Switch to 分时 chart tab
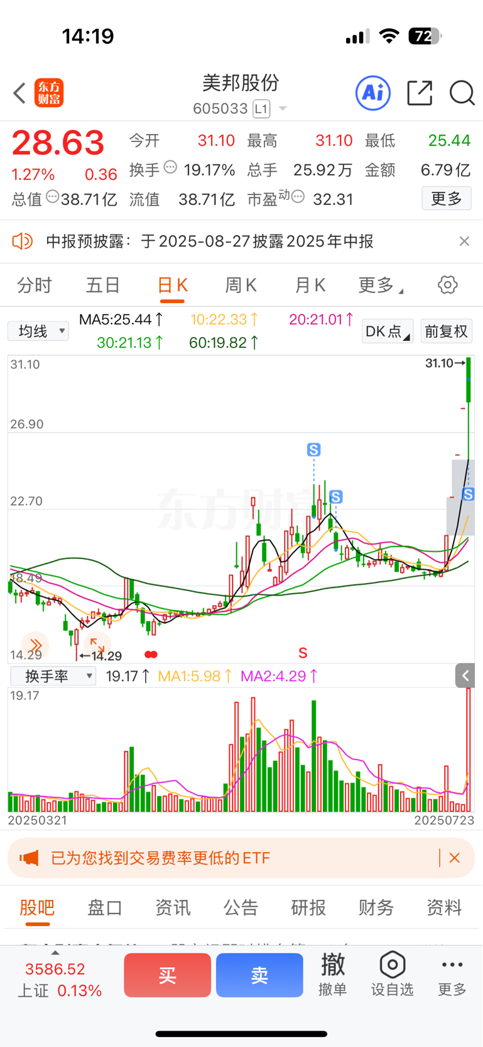 tap(35, 285)
